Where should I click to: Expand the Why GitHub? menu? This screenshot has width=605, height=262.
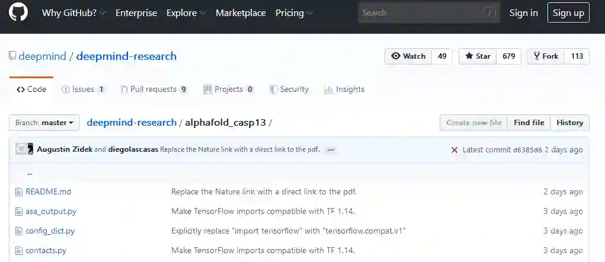coord(73,13)
